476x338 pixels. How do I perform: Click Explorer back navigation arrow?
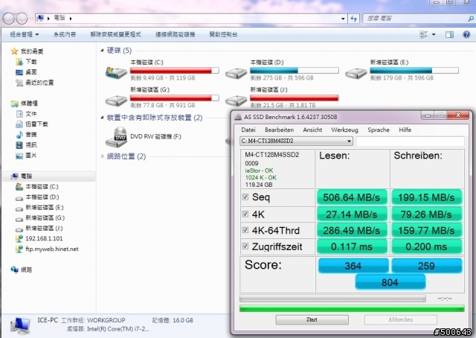click(8, 19)
